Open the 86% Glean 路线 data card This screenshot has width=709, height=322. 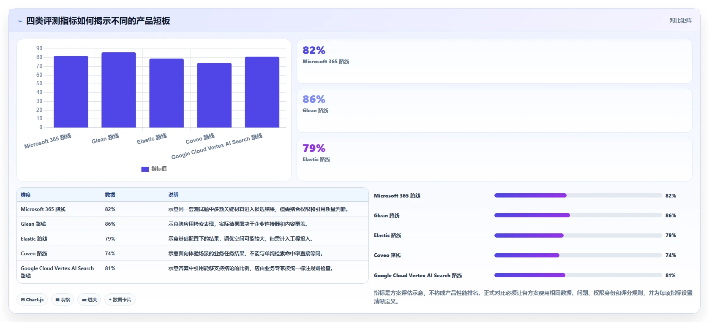494,110
